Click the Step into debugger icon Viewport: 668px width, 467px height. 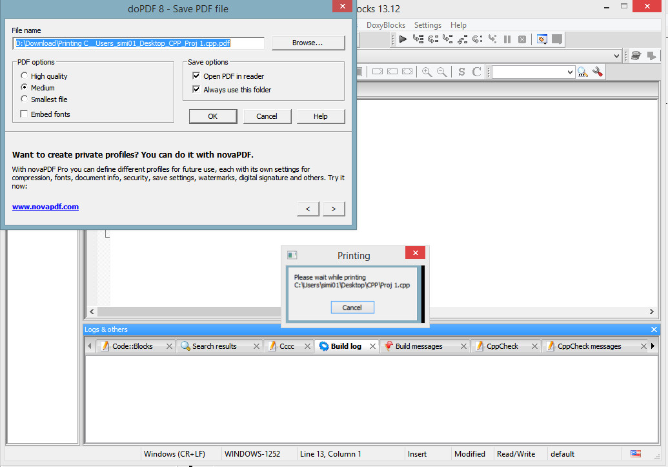[x=447, y=39]
